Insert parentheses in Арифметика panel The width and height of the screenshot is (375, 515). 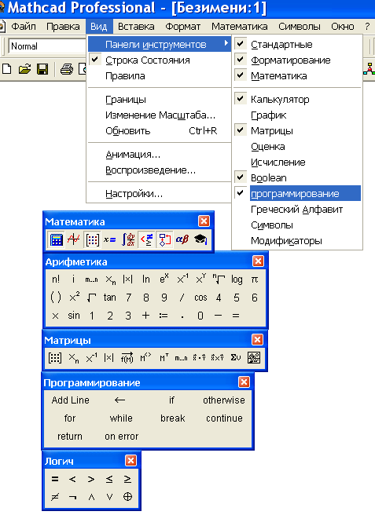click(x=56, y=298)
